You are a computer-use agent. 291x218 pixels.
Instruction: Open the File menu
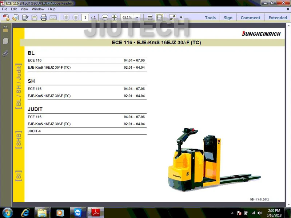(x=5, y=9)
